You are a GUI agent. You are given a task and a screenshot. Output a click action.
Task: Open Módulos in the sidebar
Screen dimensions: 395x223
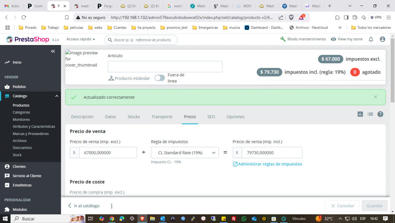[x=20, y=210]
